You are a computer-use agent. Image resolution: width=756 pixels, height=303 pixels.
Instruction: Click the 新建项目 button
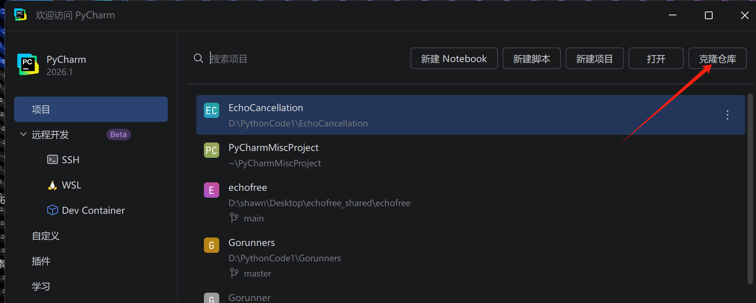[x=594, y=58]
